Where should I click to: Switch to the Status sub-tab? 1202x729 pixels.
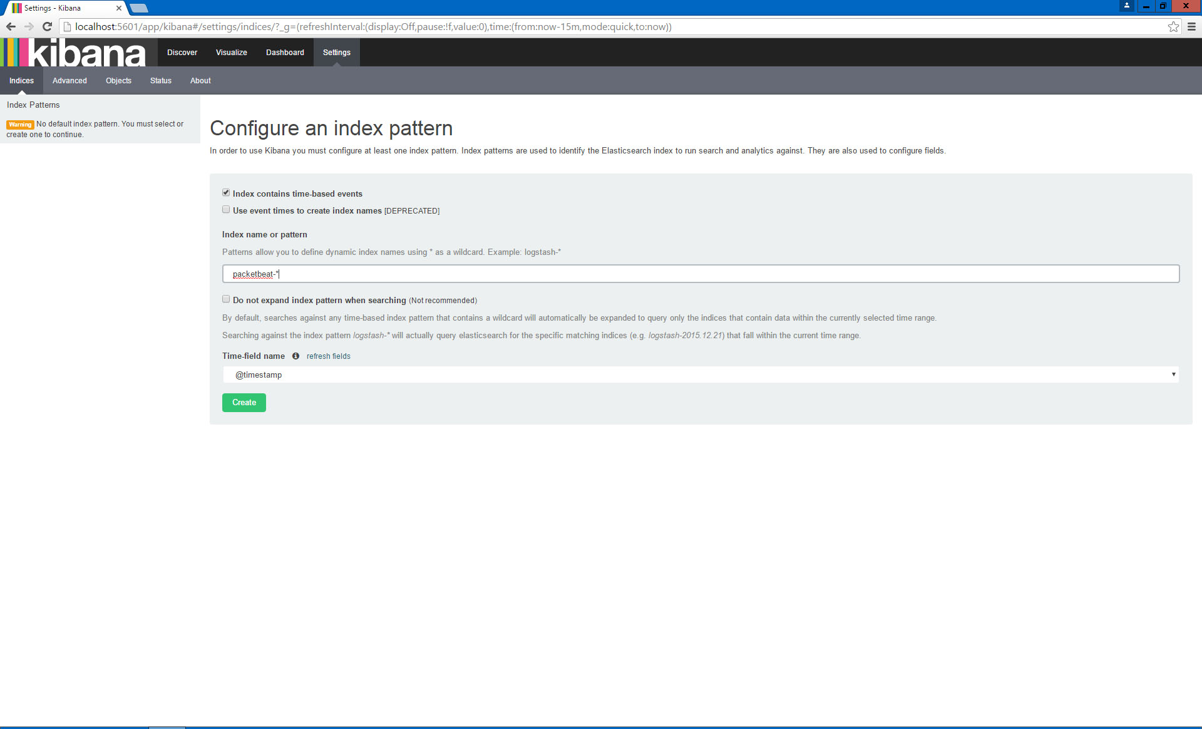point(161,81)
